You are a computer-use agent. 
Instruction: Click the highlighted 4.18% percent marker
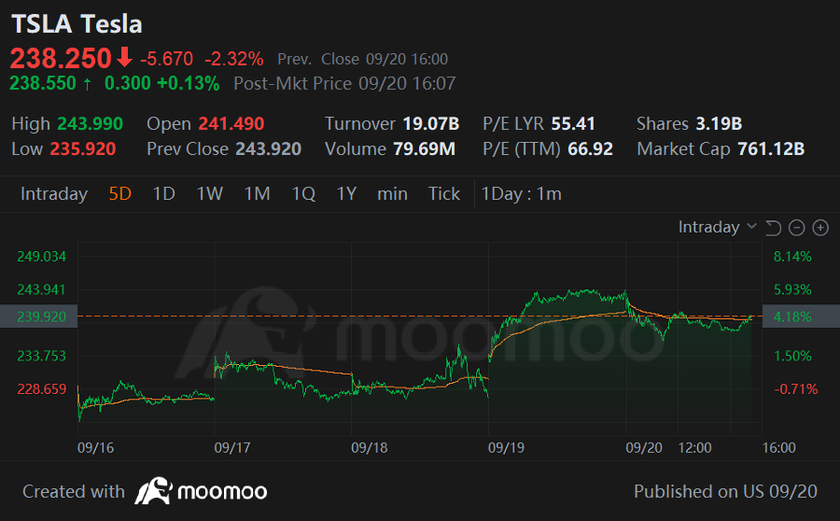click(801, 317)
